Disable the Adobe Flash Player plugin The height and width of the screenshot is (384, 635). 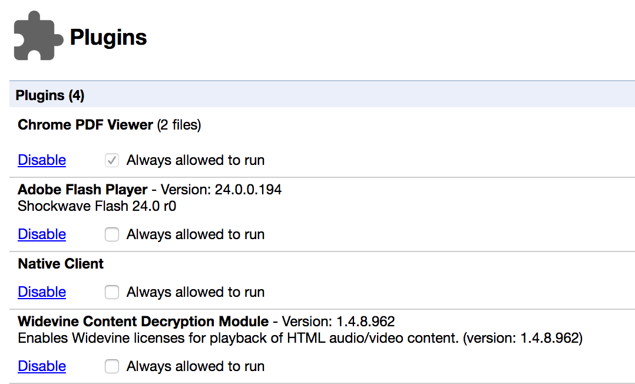[x=42, y=234]
